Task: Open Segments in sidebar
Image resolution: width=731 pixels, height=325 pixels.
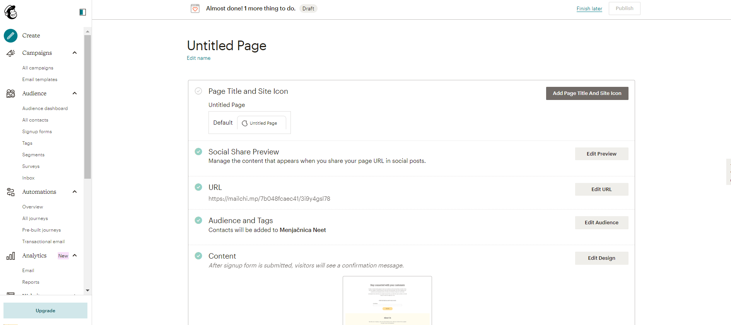Action: click(x=33, y=155)
